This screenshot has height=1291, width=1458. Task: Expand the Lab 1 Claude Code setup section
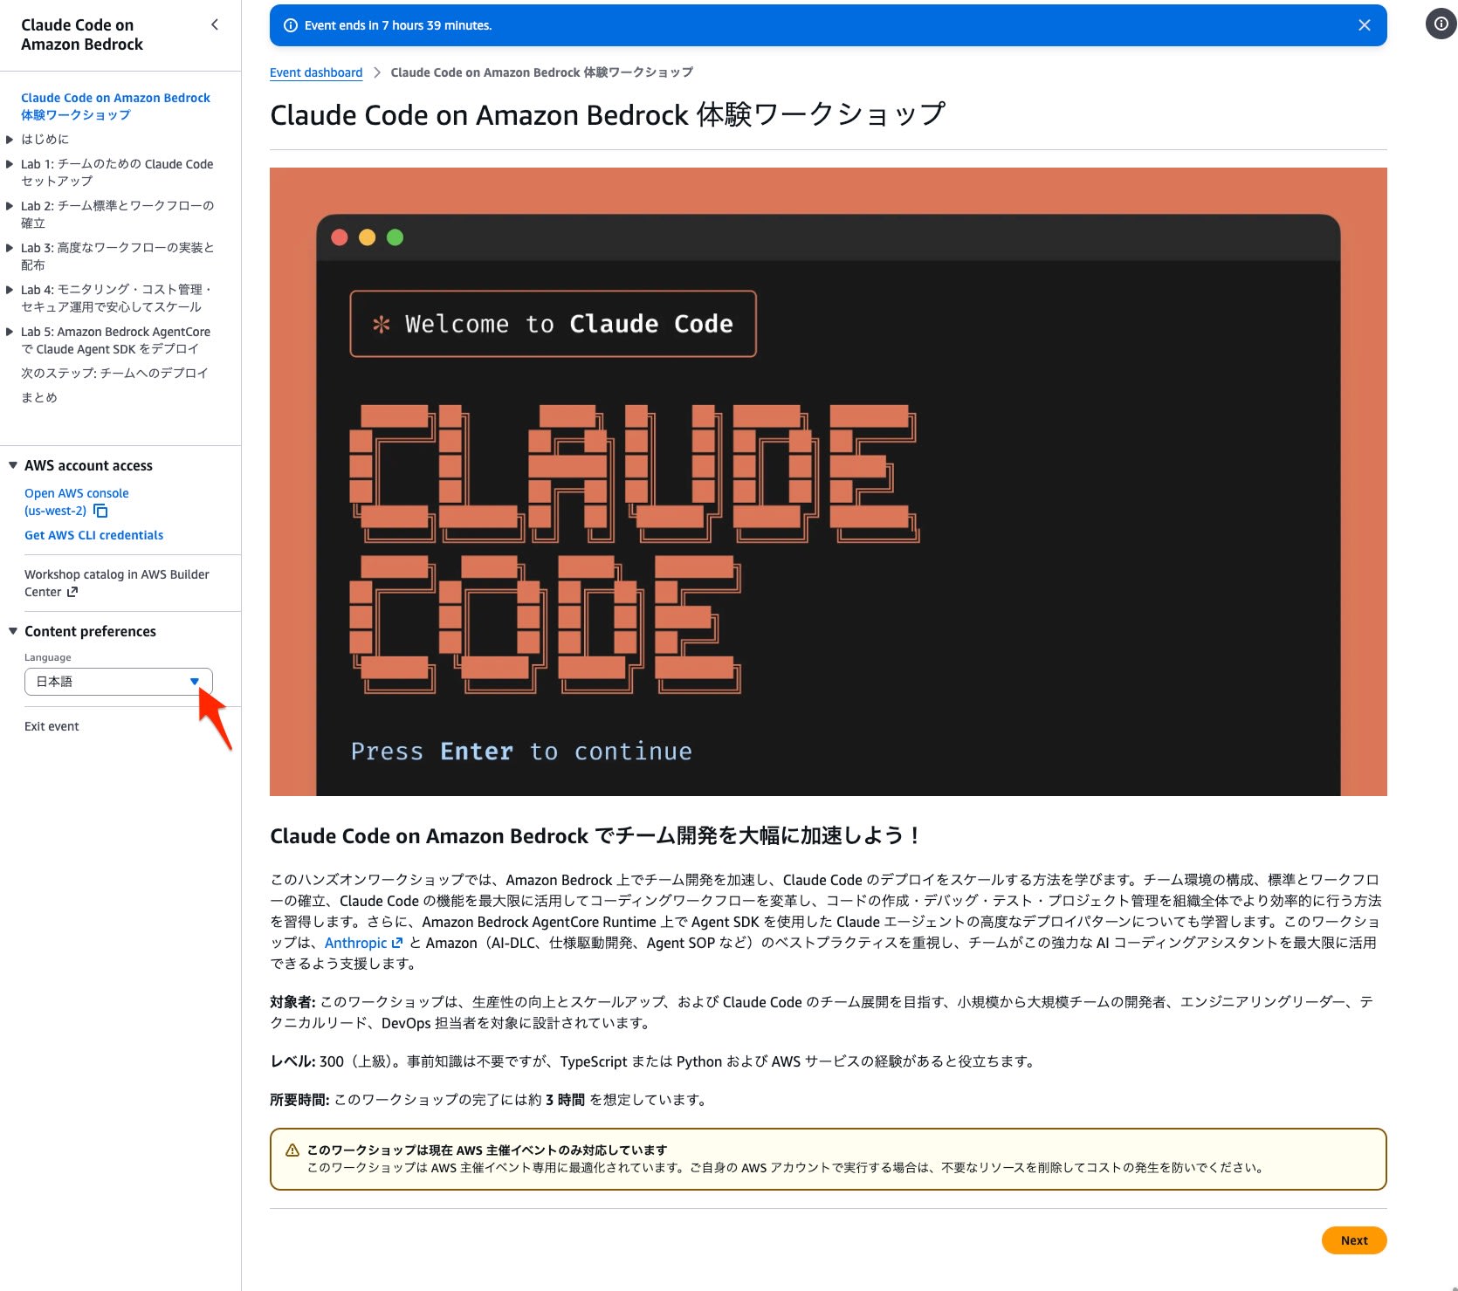point(10,163)
